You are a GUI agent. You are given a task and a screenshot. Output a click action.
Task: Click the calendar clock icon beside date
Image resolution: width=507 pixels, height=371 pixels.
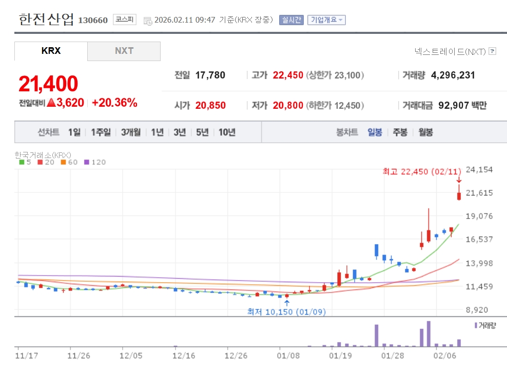[148, 21]
